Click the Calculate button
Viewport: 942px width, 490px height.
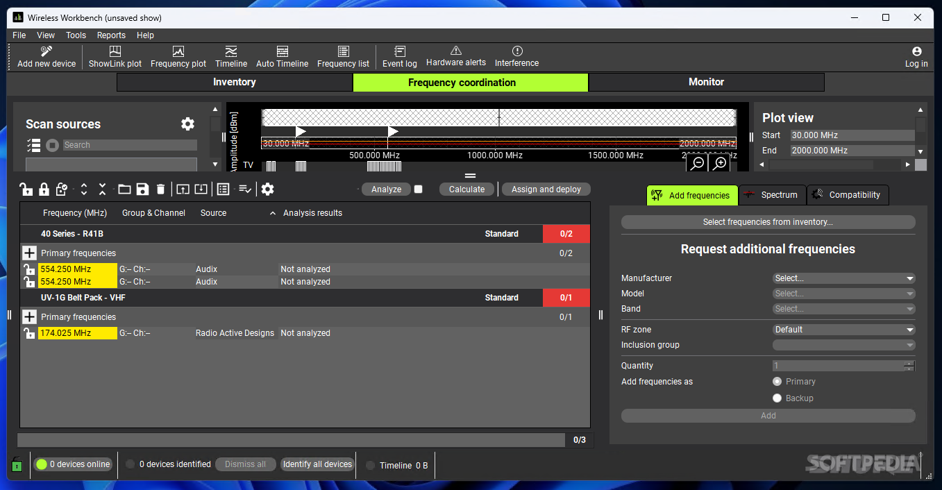466,189
